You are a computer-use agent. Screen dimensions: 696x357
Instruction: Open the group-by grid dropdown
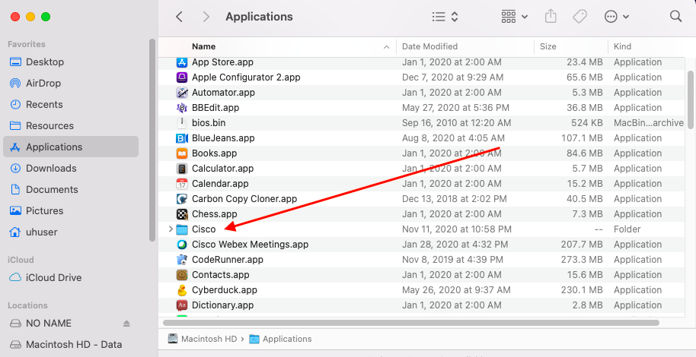tap(515, 17)
